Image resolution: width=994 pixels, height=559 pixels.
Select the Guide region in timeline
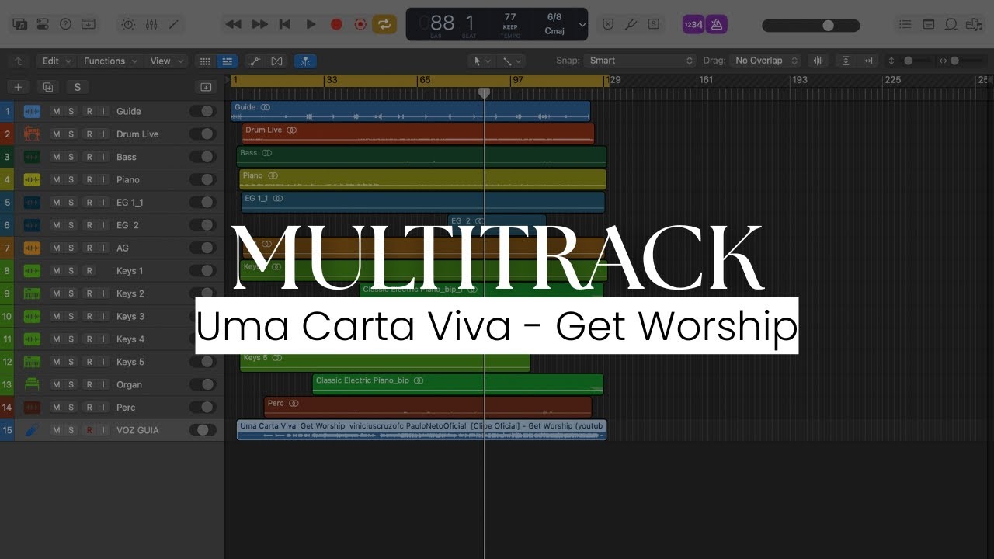[410, 111]
